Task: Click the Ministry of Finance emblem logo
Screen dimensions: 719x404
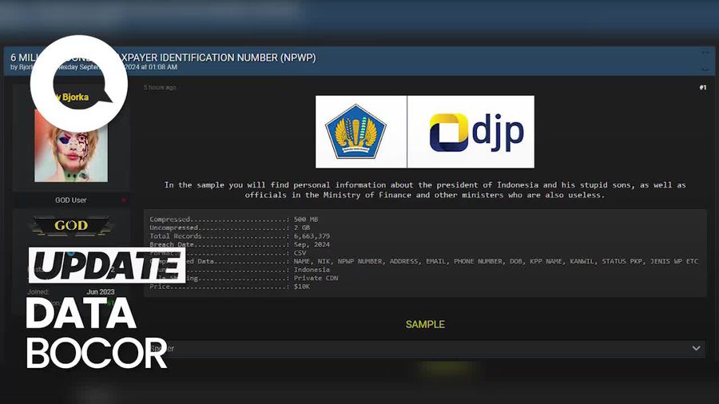Action: [x=356, y=132]
